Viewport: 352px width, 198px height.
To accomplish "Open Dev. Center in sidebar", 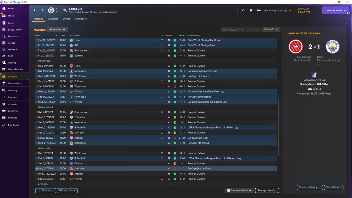I will [x=14, y=125].
